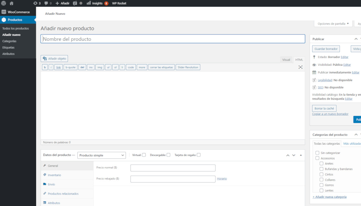Click the Productos relacionados link icon
Image resolution: width=361 pixels, height=206 pixels.
pyautogui.click(x=45, y=193)
